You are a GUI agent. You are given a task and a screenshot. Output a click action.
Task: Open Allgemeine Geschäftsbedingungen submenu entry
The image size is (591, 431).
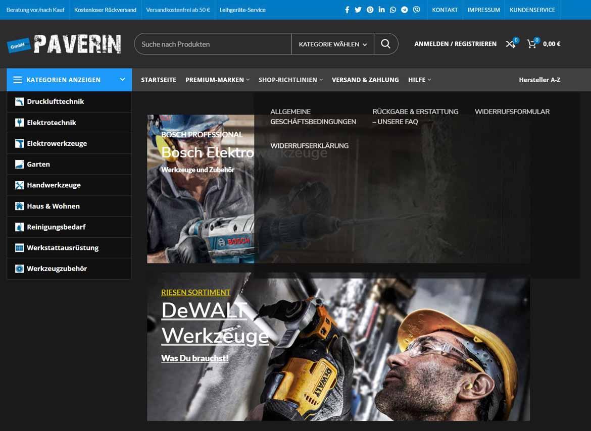(x=313, y=117)
